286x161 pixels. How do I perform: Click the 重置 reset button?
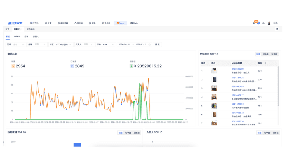[157, 45]
